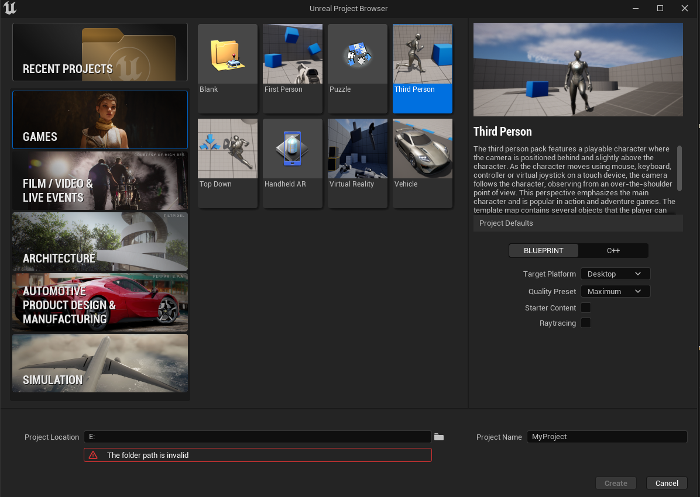This screenshot has height=497, width=700.
Task: Switch project type to C++
Action: point(613,251)
